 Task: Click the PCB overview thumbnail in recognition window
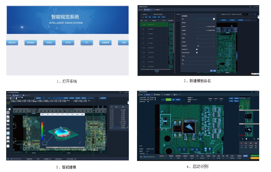click(245, 103)
